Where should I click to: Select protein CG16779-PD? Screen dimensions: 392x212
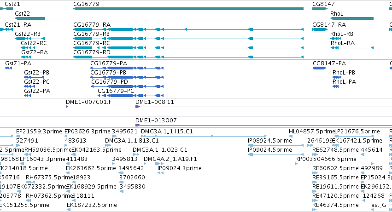click(x=110, y=82)
